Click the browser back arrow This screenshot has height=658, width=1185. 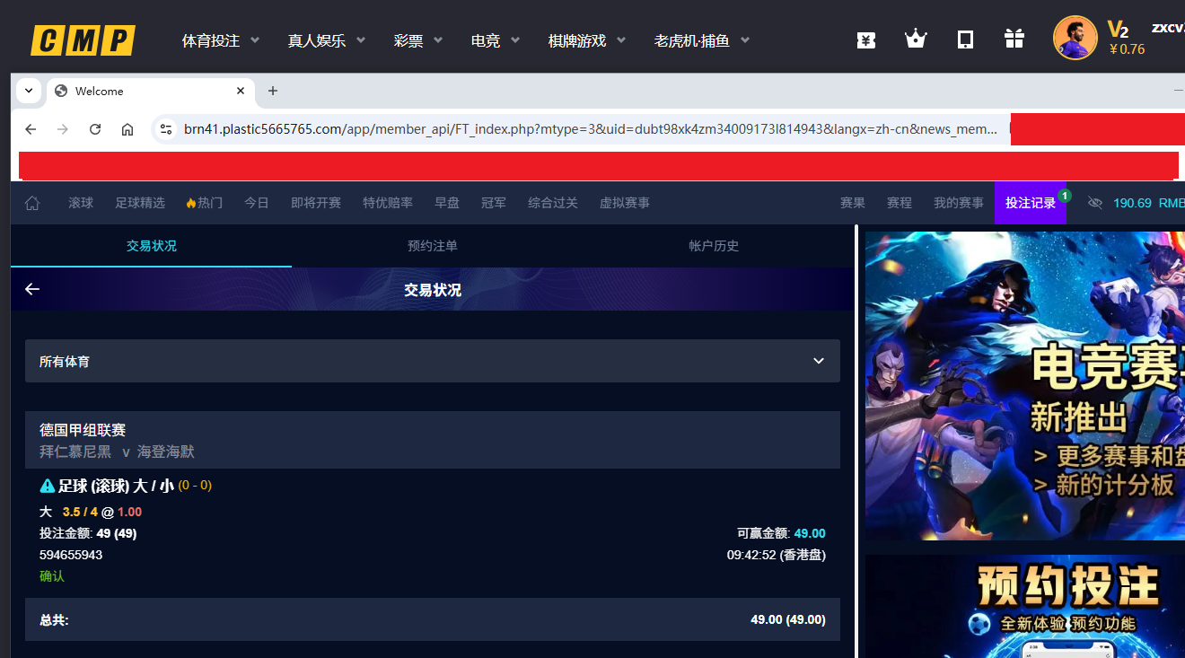31,129
